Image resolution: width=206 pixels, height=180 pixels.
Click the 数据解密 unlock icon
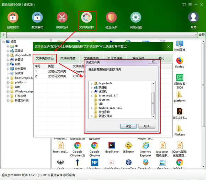pyautogui.click(x=37, y=17)
